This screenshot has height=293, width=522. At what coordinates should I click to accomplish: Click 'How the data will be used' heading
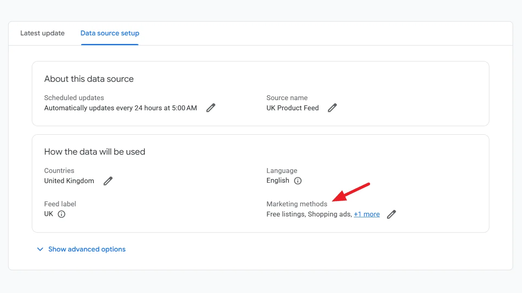pos(95,152)
